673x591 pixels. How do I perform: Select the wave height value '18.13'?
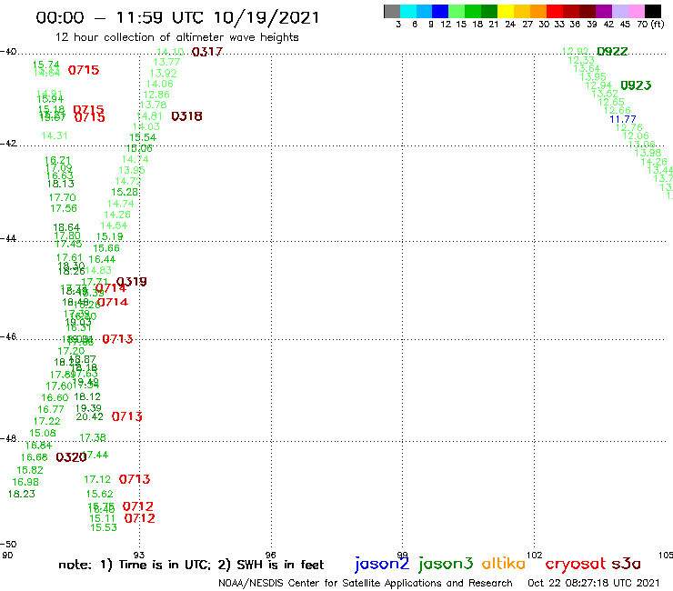coord(61,184)
